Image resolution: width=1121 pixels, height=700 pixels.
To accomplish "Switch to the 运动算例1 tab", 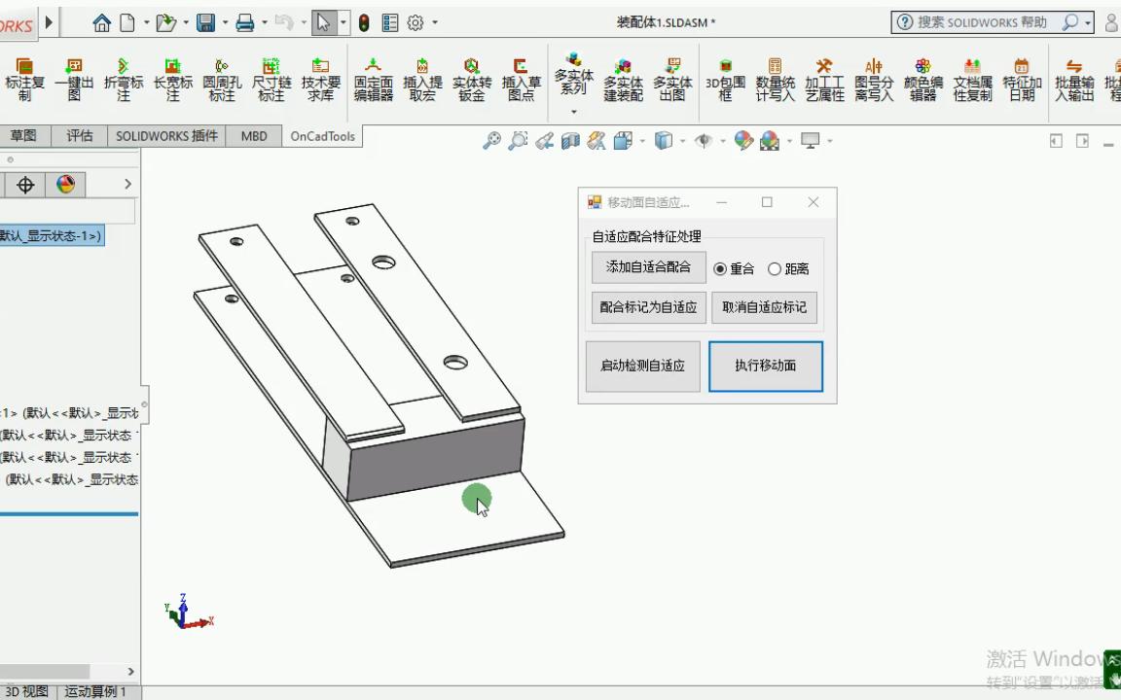I will click(x=93, y=691).
